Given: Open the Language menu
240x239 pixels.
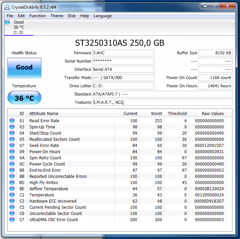Looking at the screenshot, I should pos(103,16).
